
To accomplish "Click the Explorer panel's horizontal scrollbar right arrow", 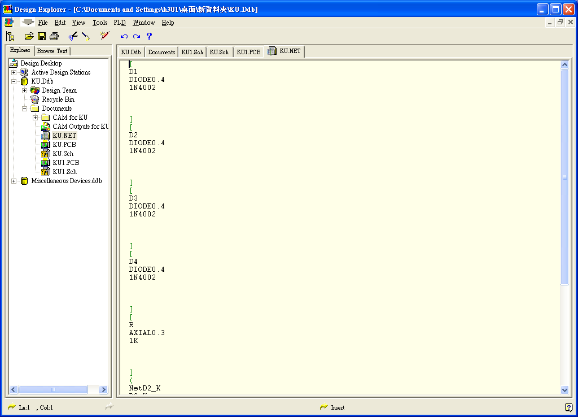I will pyautogui.click(x=103, y=390).
